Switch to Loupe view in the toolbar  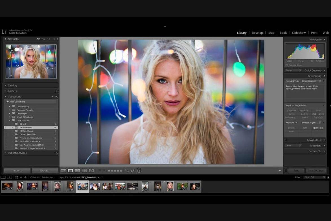70,170
